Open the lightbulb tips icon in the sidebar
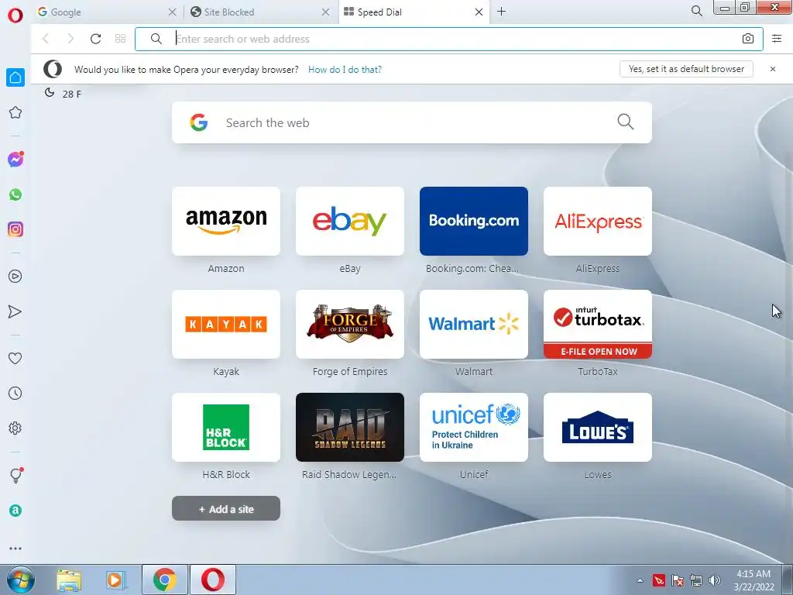This screenshot has height=595, width=793. click(15, 475)
